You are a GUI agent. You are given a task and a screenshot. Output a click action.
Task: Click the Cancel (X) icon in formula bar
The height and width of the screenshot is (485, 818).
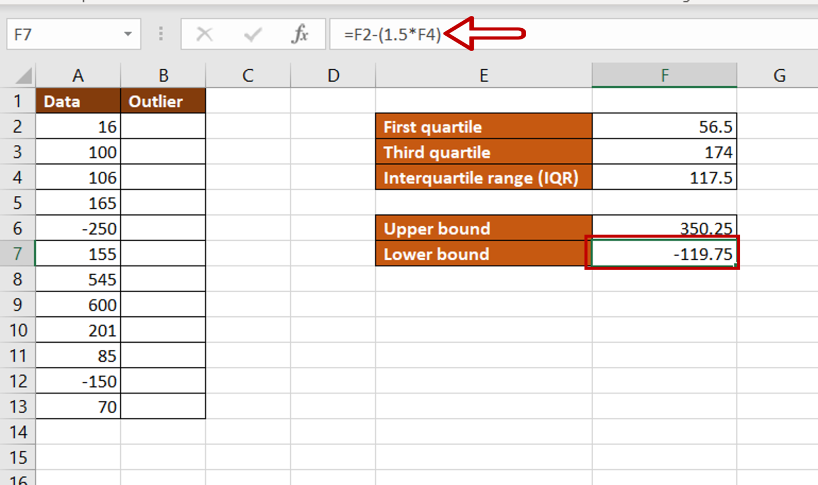click(x=204, y=34)
